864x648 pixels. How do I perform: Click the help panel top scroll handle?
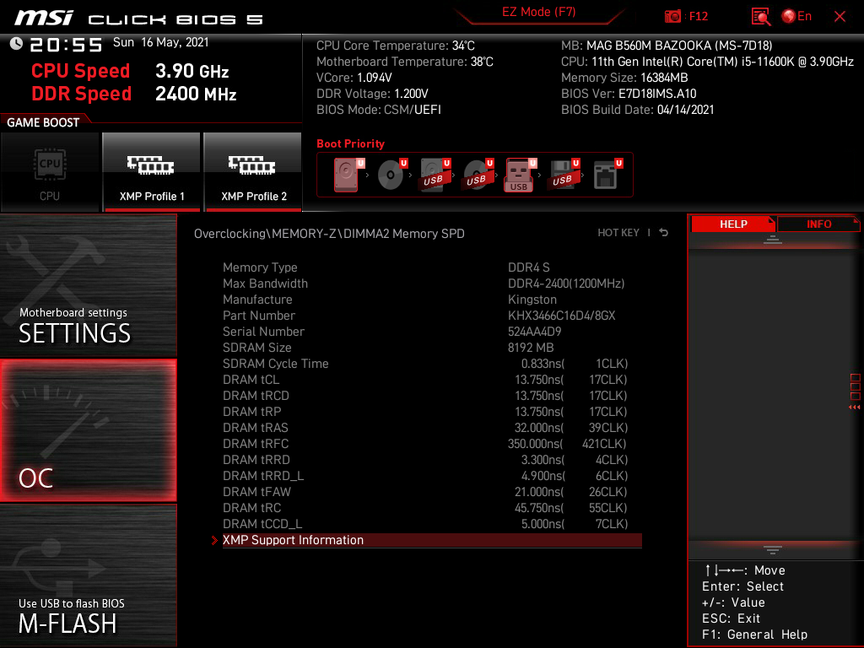tap(773, 239)
